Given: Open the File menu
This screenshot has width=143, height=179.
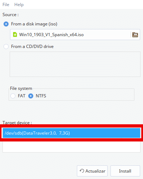Looking at the screenshot, I should 6,5.
